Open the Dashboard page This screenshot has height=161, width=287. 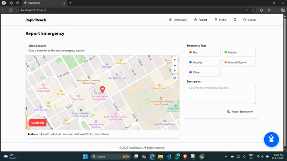(x=178, y=20)
